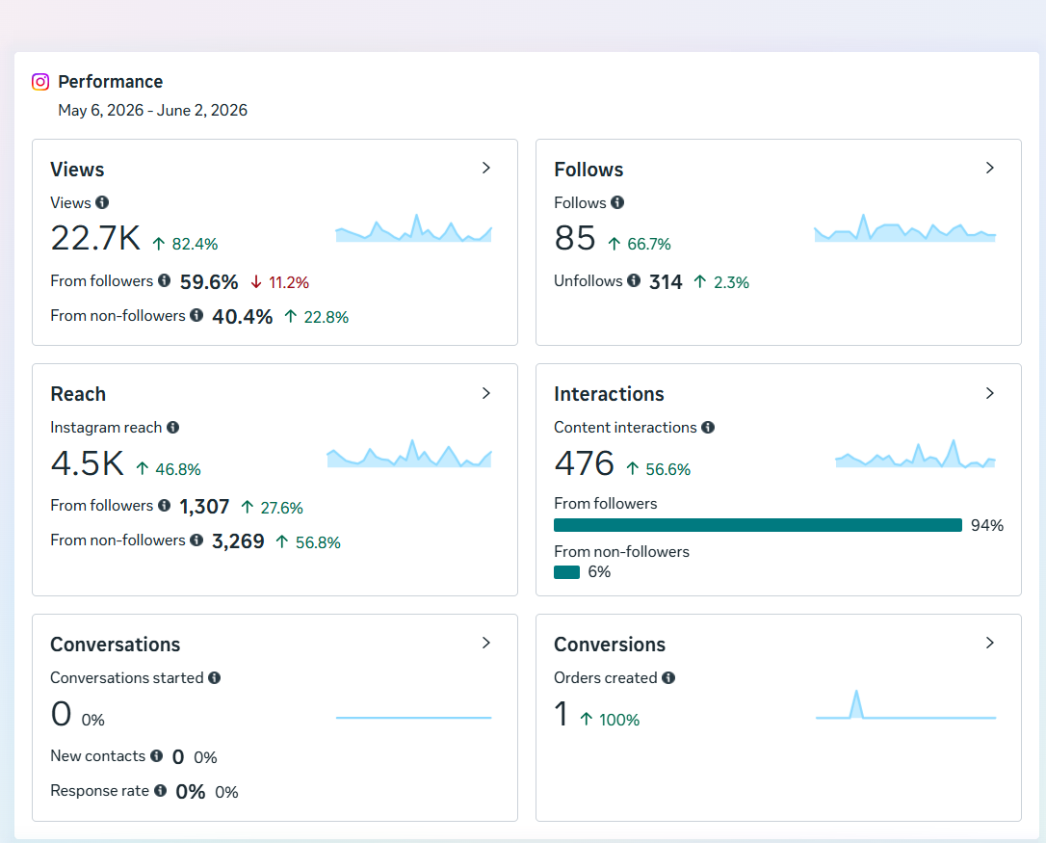The width and height of the screenshot is (1046, 843).
Task: Expand the Views card chevron
Action: pyautogui.click(x=486, y=169)
